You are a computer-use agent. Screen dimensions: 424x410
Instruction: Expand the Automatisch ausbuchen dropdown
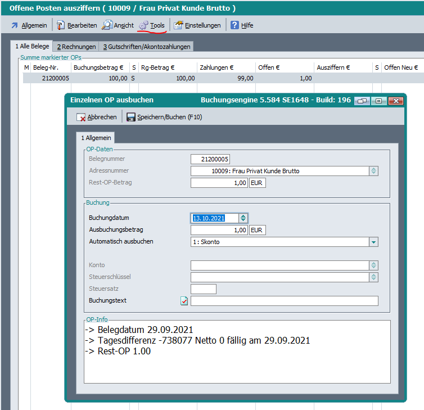coord(373,242)
